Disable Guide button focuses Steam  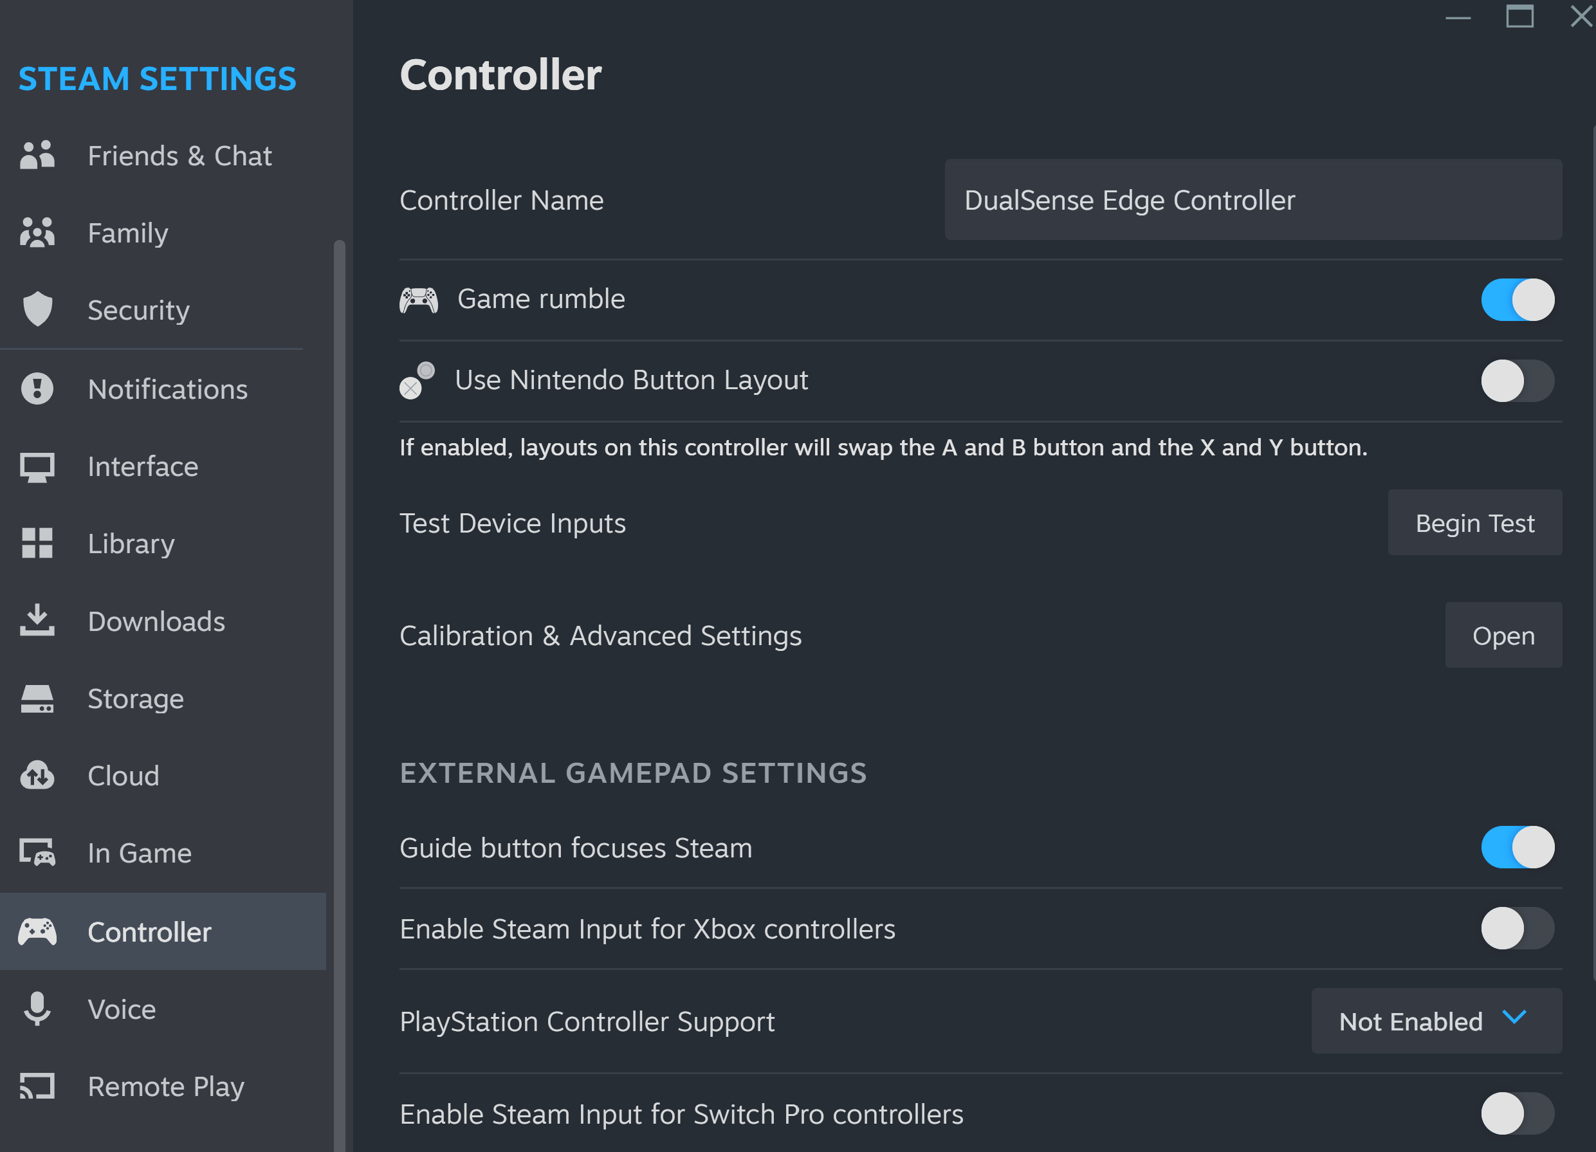(1517, 848)
